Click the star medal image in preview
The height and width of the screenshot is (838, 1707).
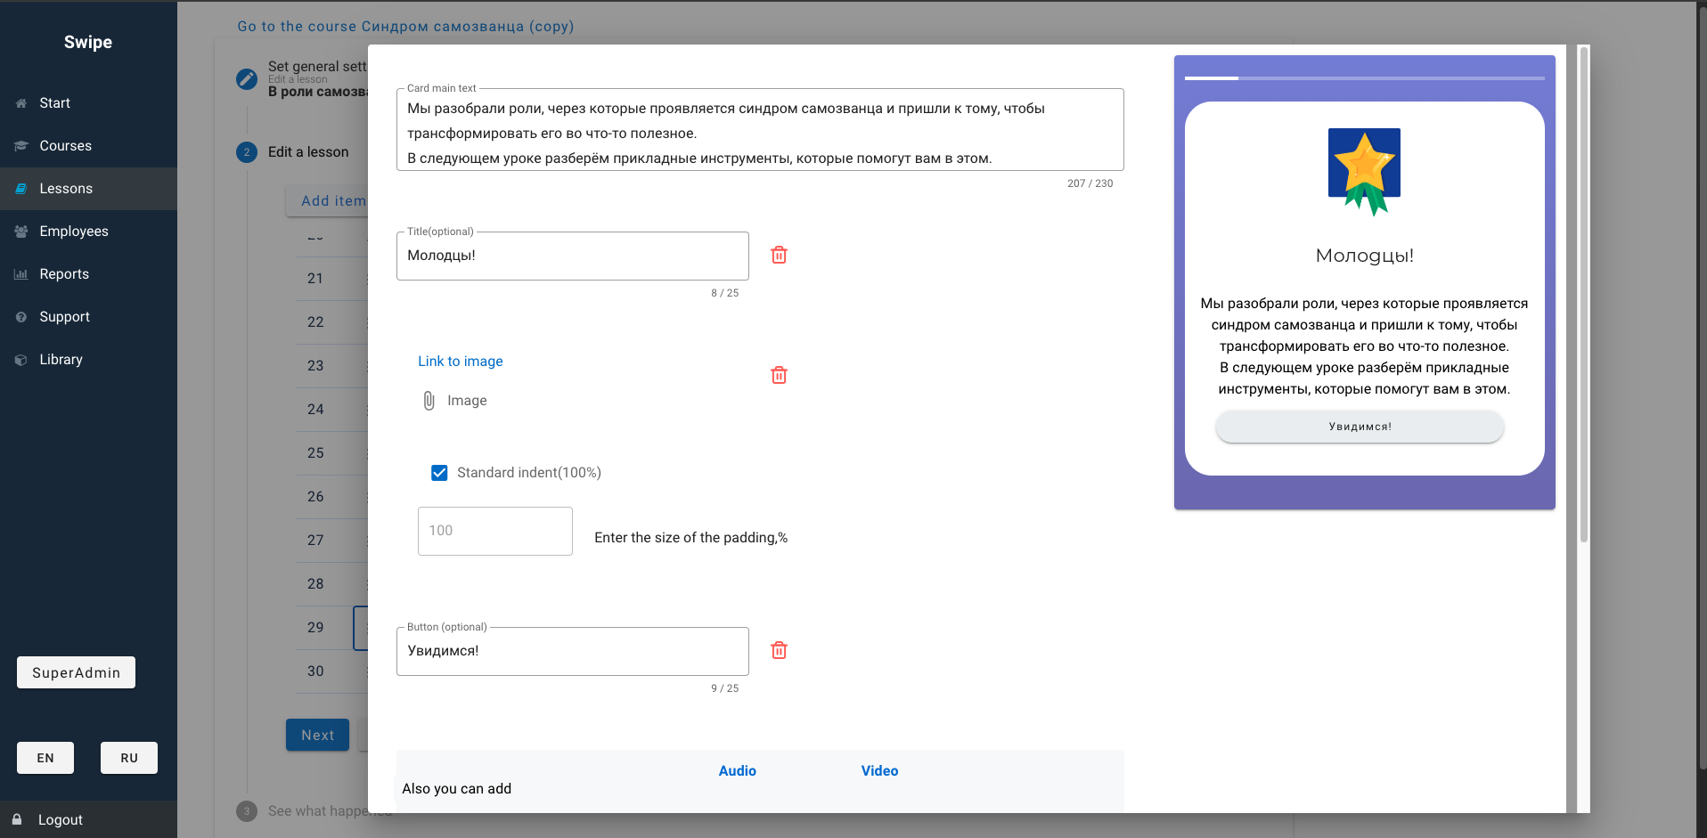pyautogui.click(x=1364, y=172)
